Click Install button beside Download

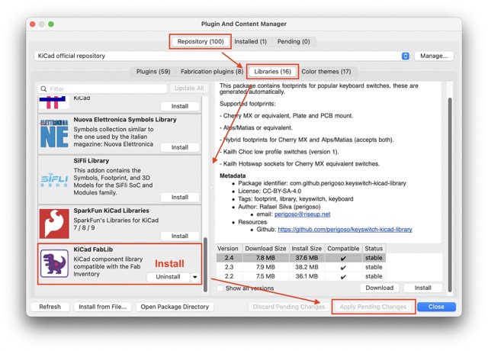click(422, 288)
